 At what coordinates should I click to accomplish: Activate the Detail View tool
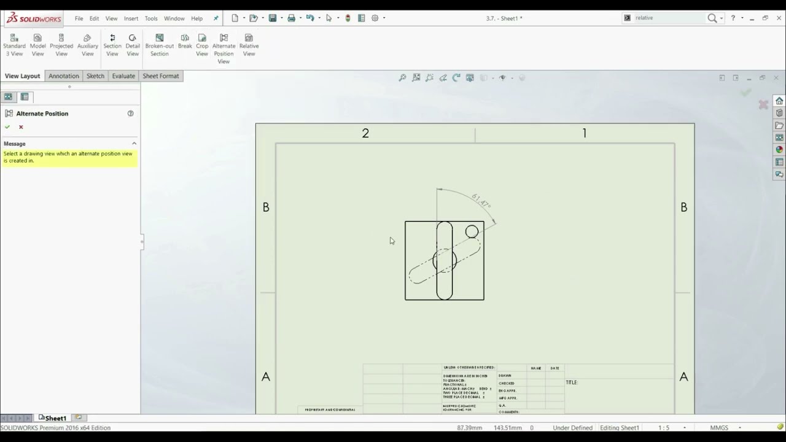point(133,45)
